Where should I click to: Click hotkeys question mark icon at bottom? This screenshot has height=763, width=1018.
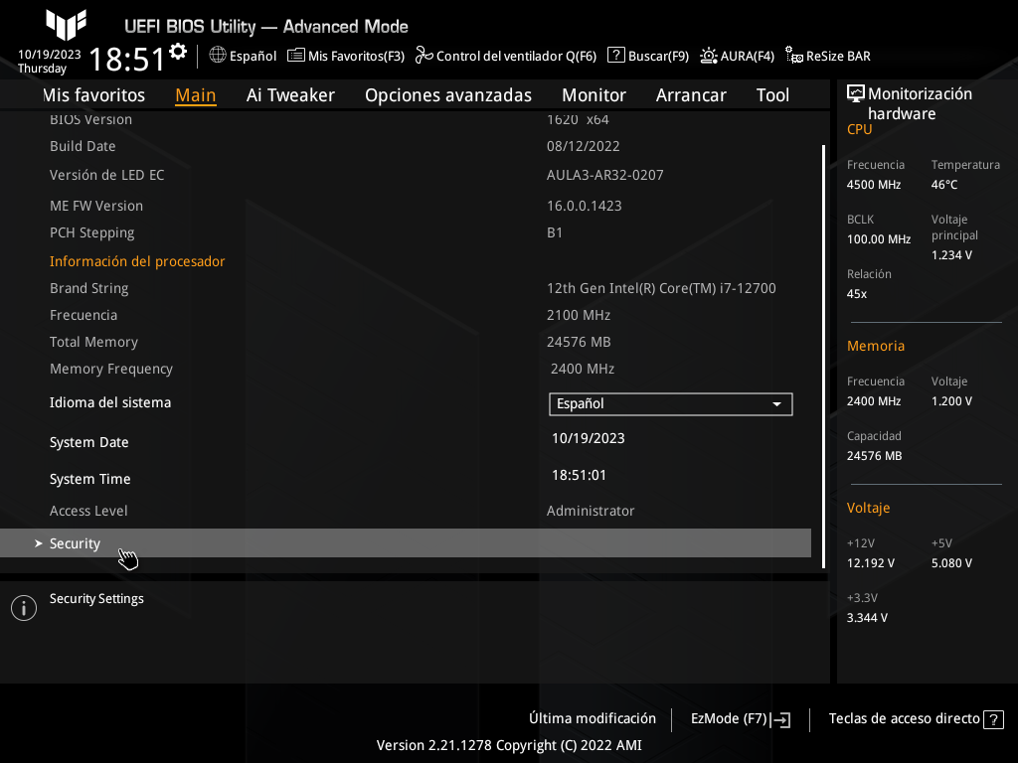point(992,719)
